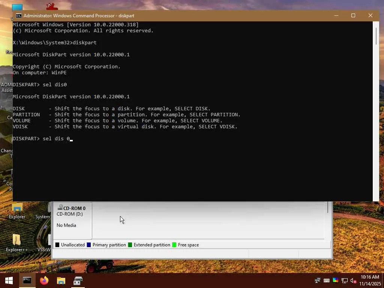This screenshot has height=288, width=384.
Task: Click the muted speaker tray icon
Action: click(353, 280)
